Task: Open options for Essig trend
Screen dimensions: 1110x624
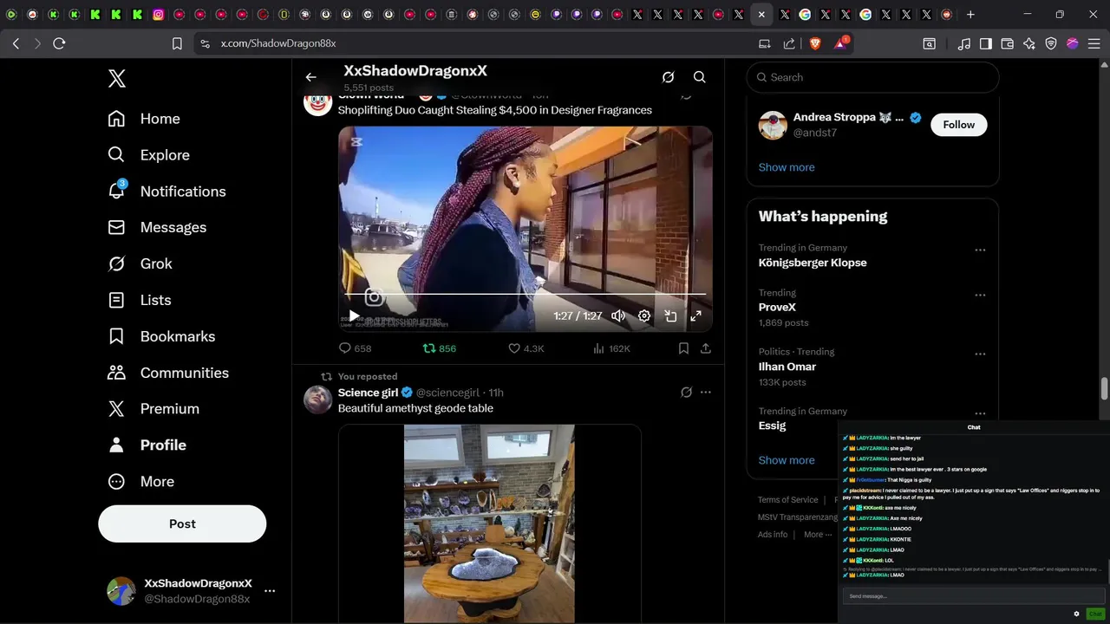Action: 980,413
